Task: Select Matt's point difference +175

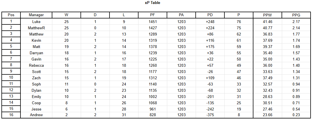Action: [210, 47]
